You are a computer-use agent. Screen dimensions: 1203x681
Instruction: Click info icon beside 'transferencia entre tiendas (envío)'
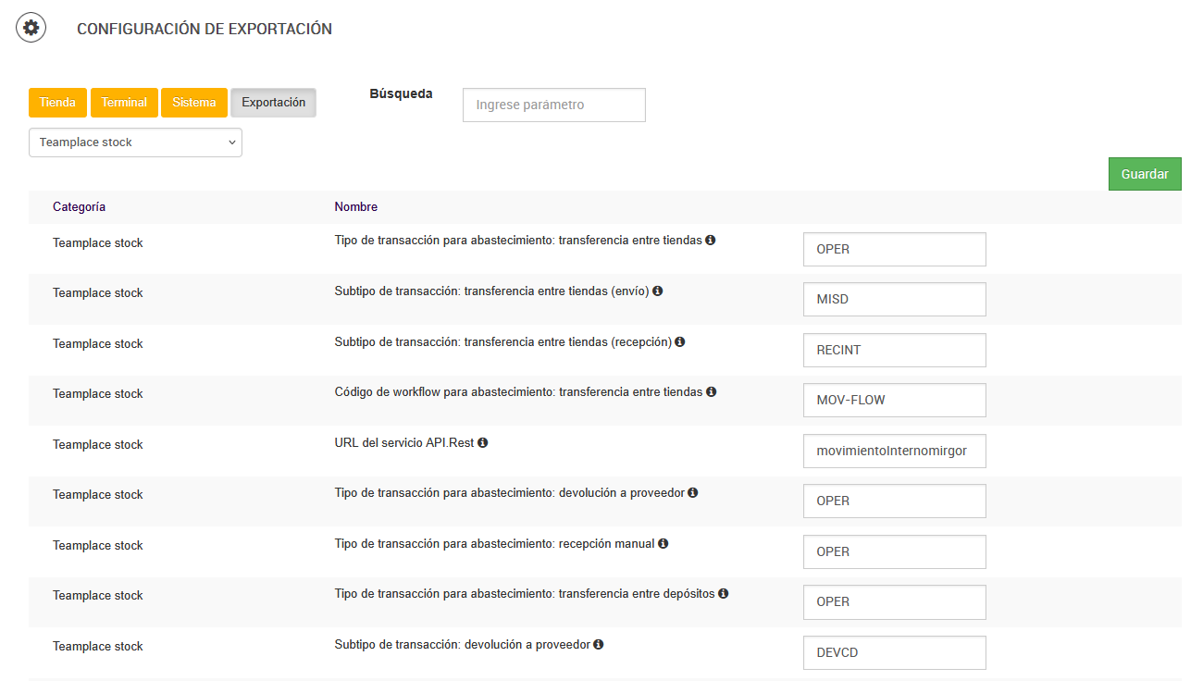658,291
